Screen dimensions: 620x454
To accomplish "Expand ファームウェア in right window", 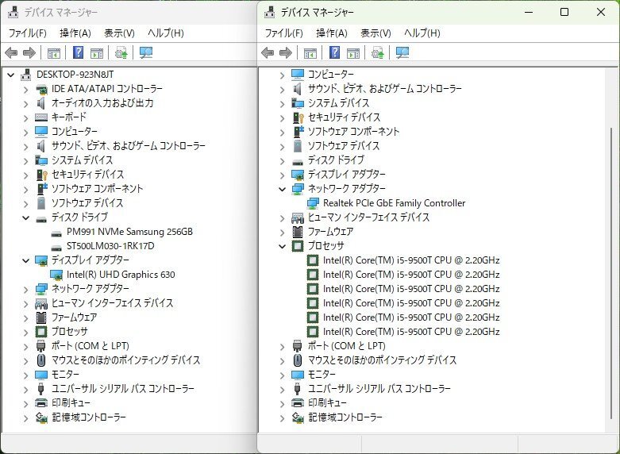I will click(283, 233).
